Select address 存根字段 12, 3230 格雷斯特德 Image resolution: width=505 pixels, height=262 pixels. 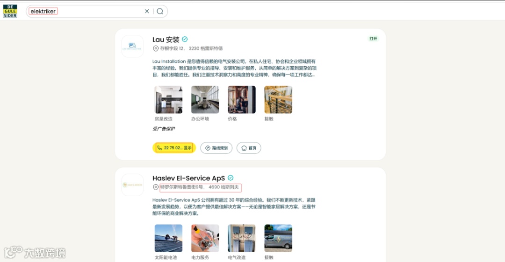191,48
